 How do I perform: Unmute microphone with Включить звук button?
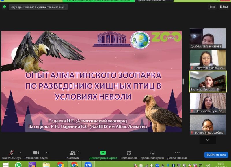tap(12, 154)
